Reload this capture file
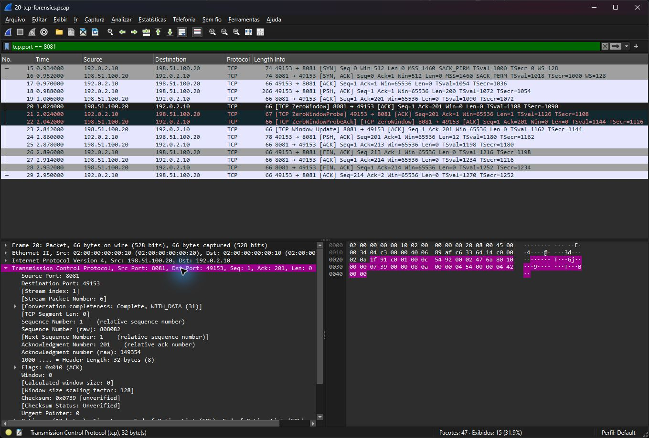 point(95,32)
